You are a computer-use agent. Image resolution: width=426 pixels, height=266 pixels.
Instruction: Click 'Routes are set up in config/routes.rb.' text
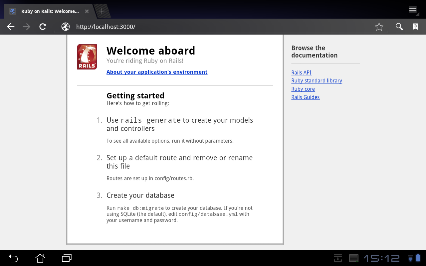(x=150, y=178)
